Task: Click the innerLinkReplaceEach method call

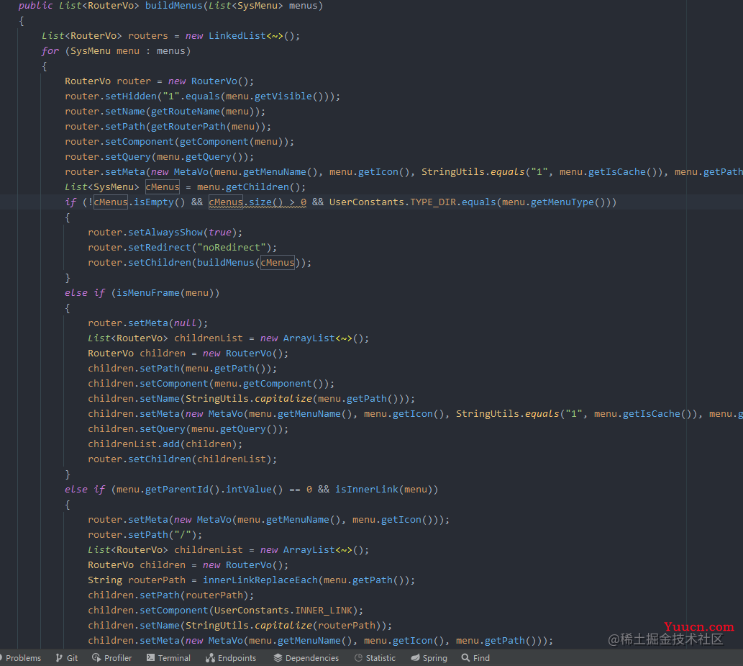Action: 260,580
